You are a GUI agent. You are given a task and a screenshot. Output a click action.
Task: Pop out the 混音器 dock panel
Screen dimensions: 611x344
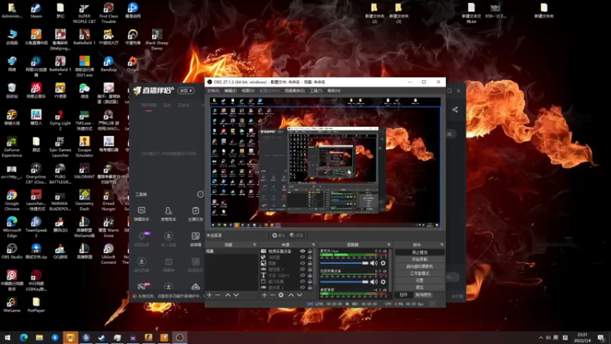(389, 245)
